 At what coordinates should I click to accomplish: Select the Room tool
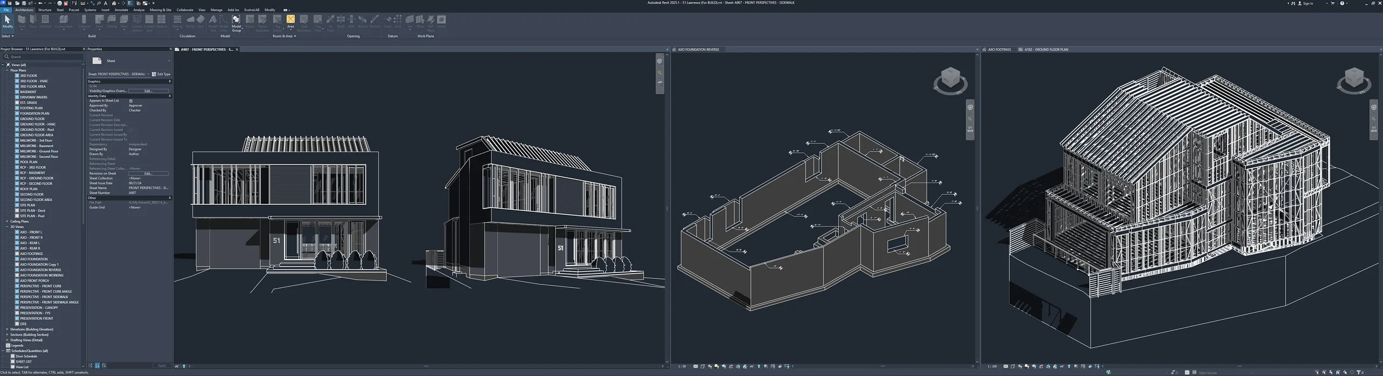[x=250, y=22]
